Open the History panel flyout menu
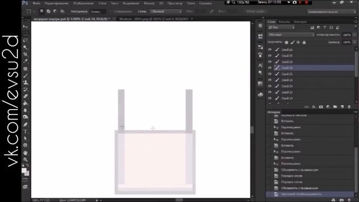359x202 pixels. [355, 112]
